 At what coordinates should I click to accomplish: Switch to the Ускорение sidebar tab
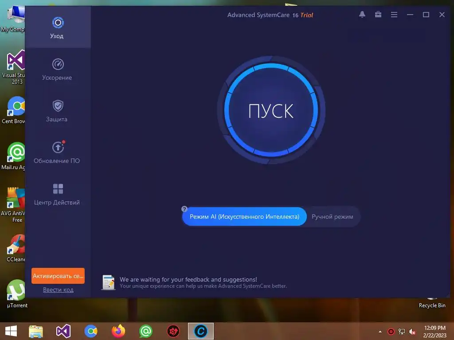click(x=58, y=70)
